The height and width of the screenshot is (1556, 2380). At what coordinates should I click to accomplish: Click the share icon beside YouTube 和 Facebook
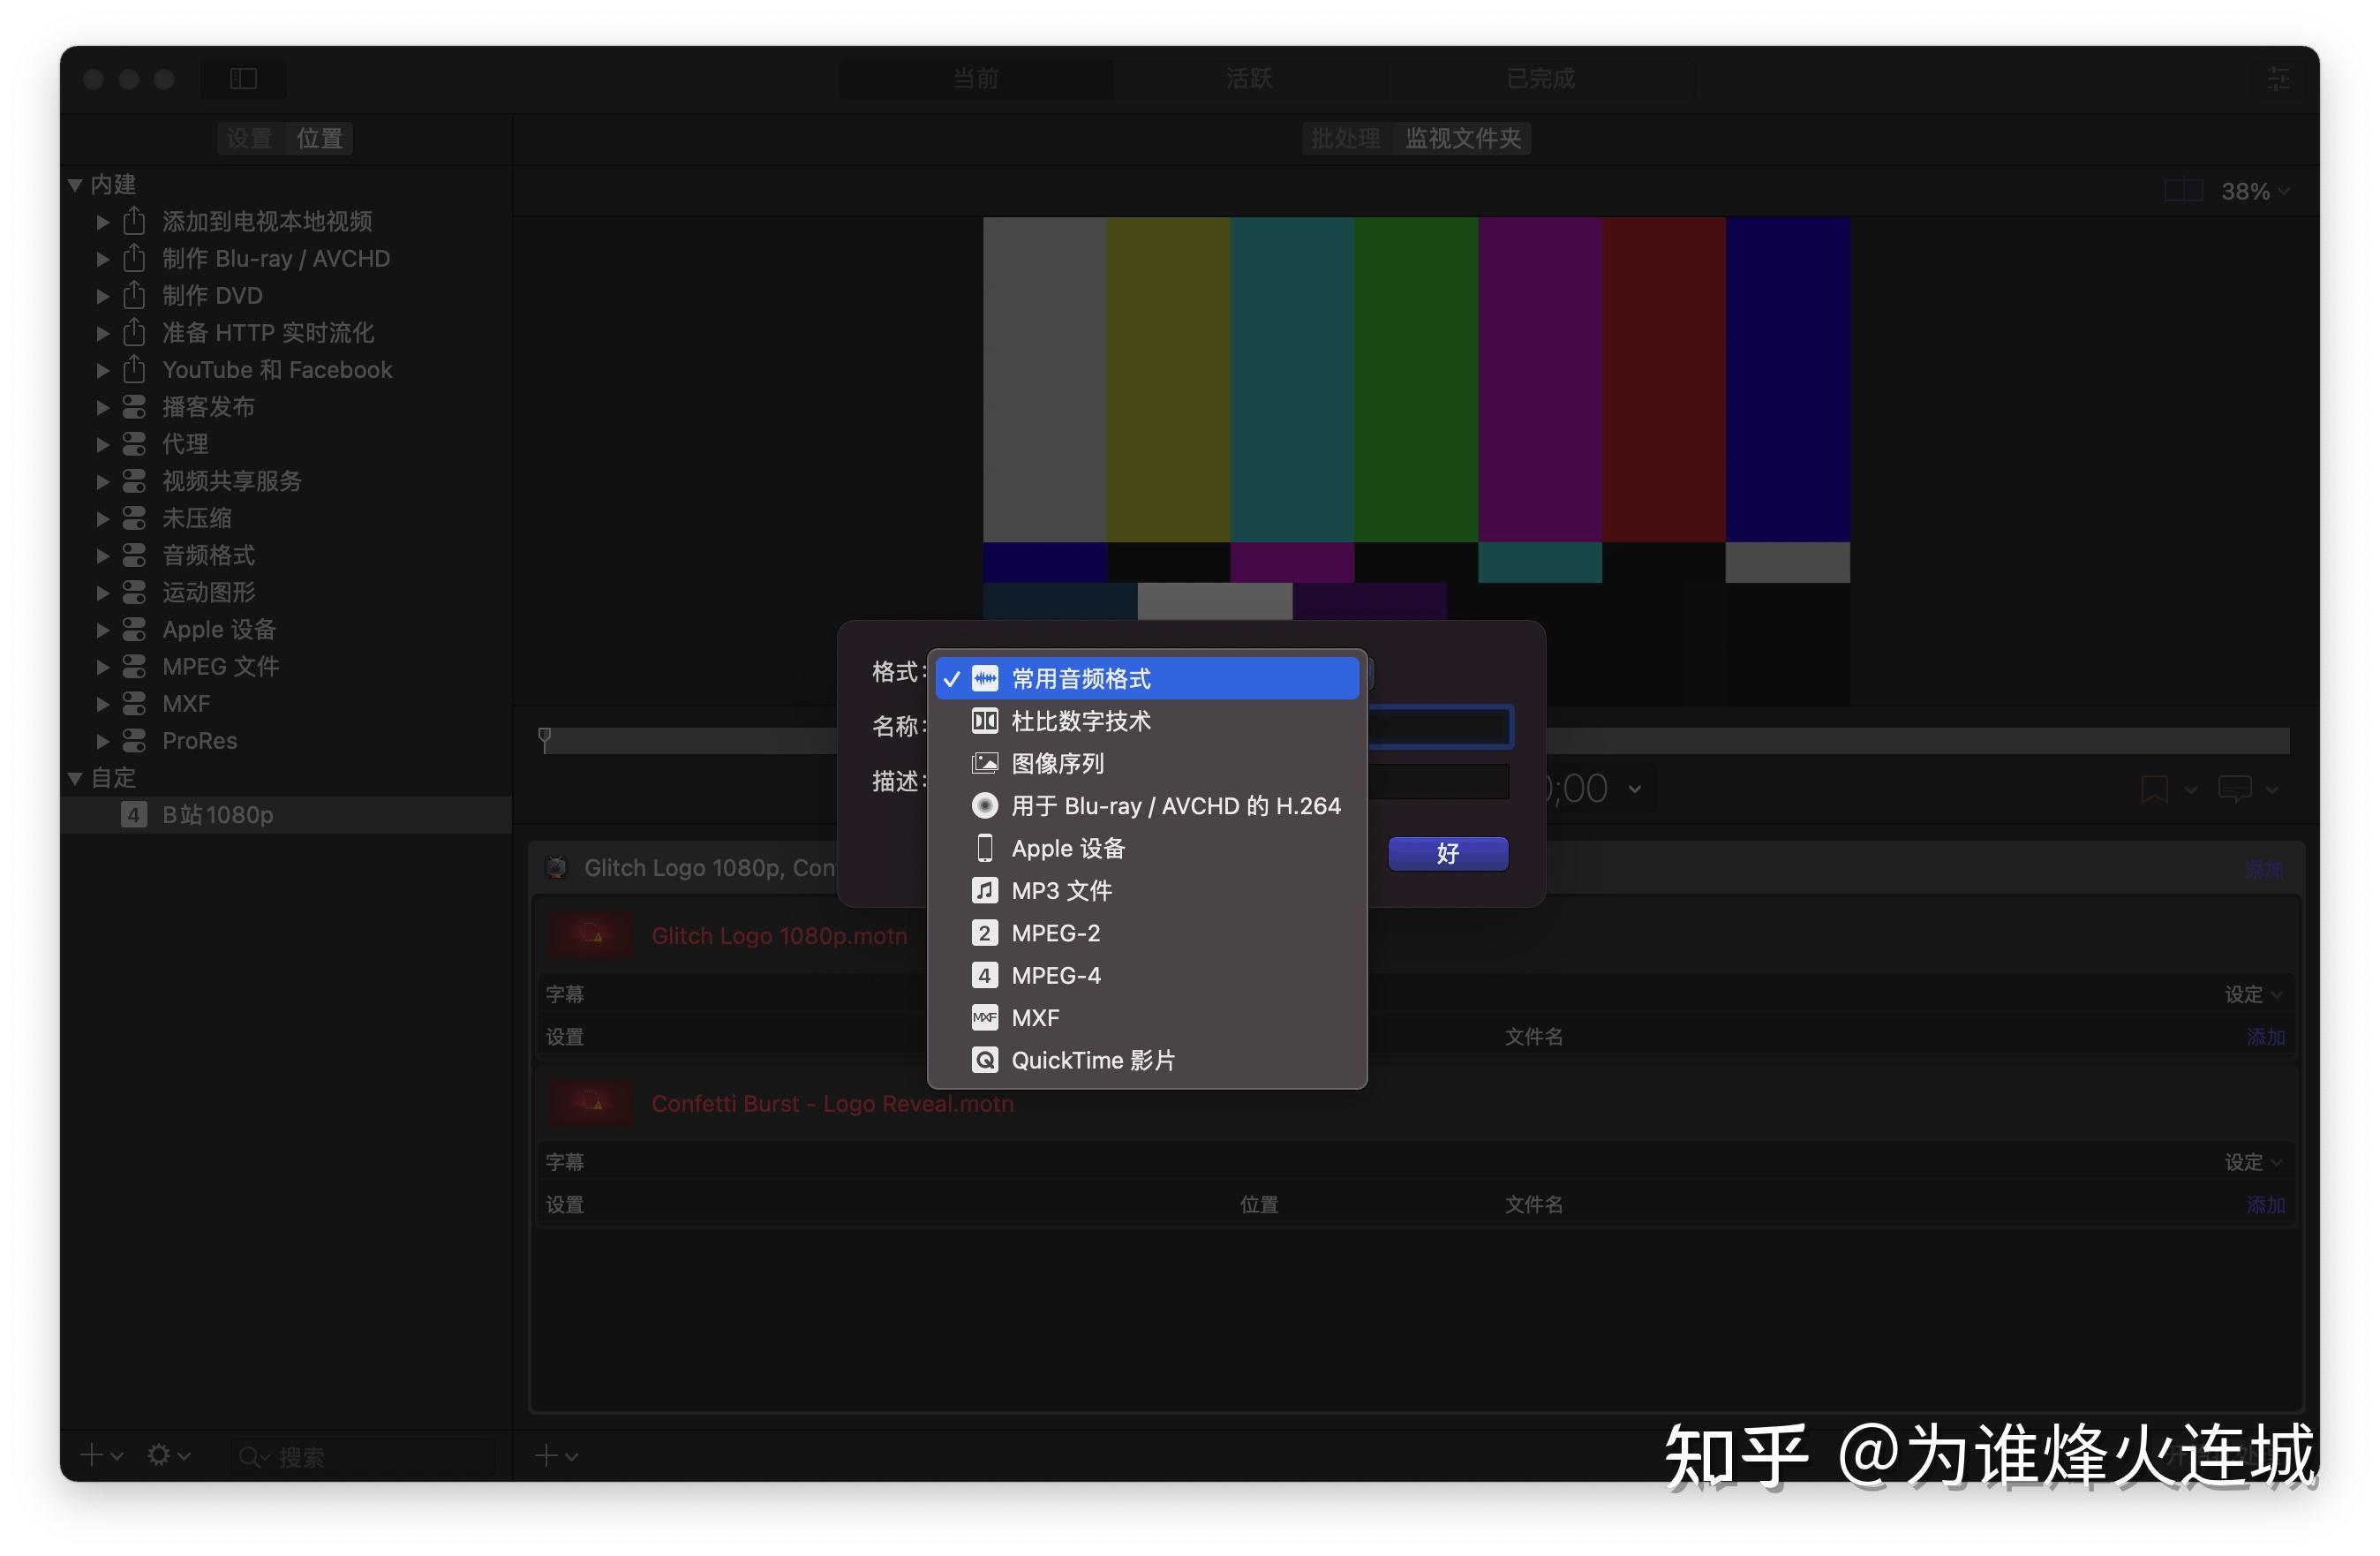(135, 369)
